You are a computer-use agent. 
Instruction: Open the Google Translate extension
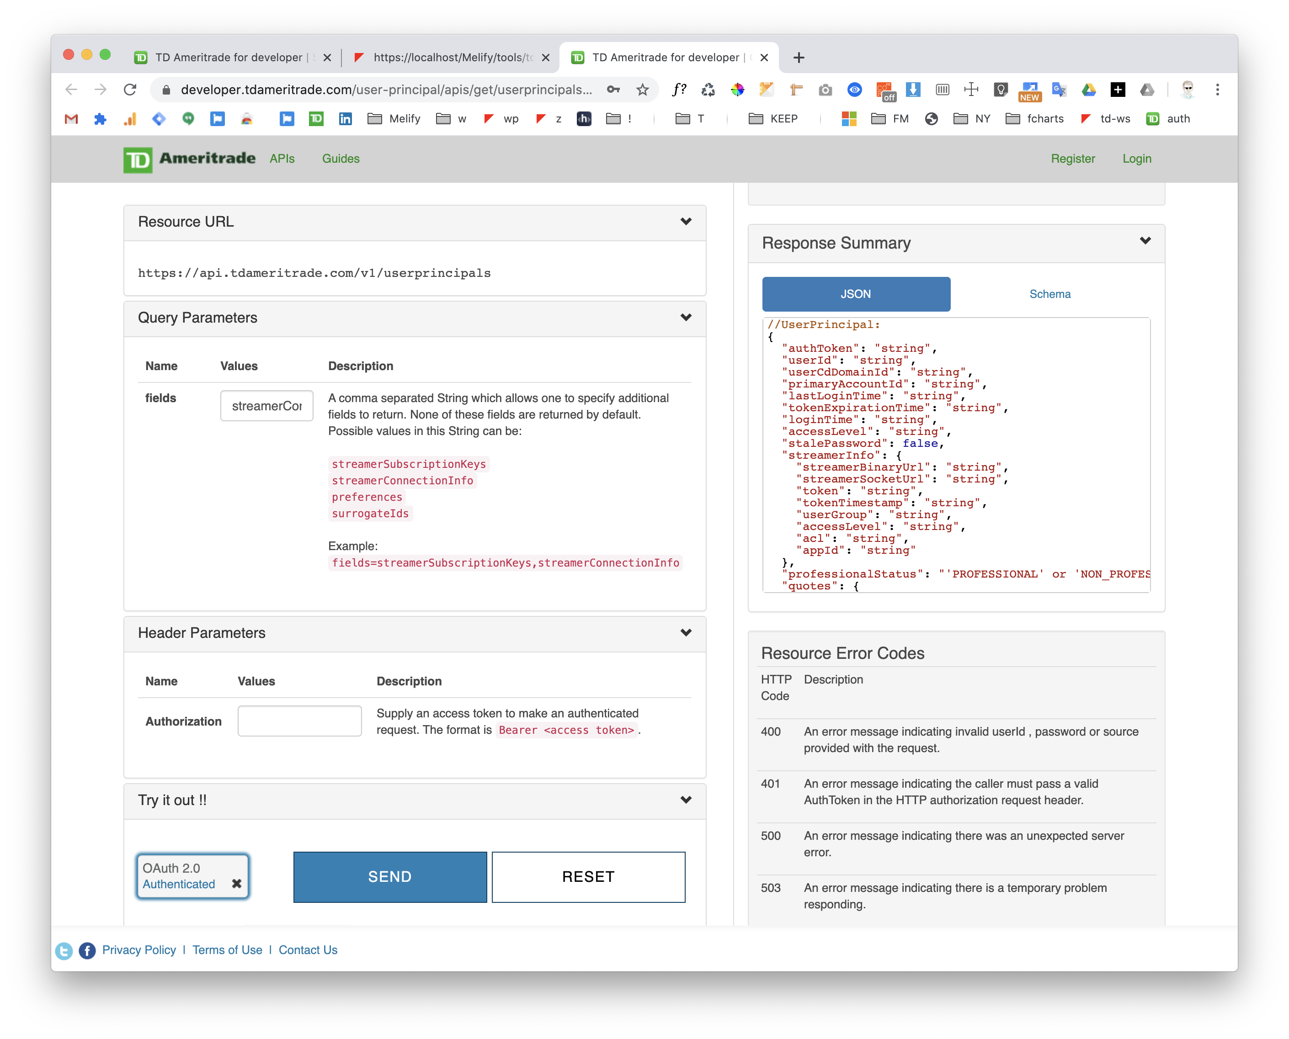pyautogui.click(x=1059, y=90)
